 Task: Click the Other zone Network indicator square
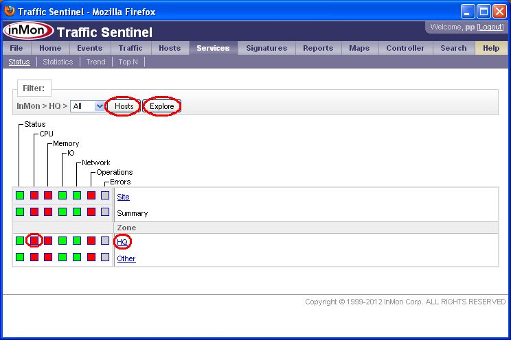[77, 257]
